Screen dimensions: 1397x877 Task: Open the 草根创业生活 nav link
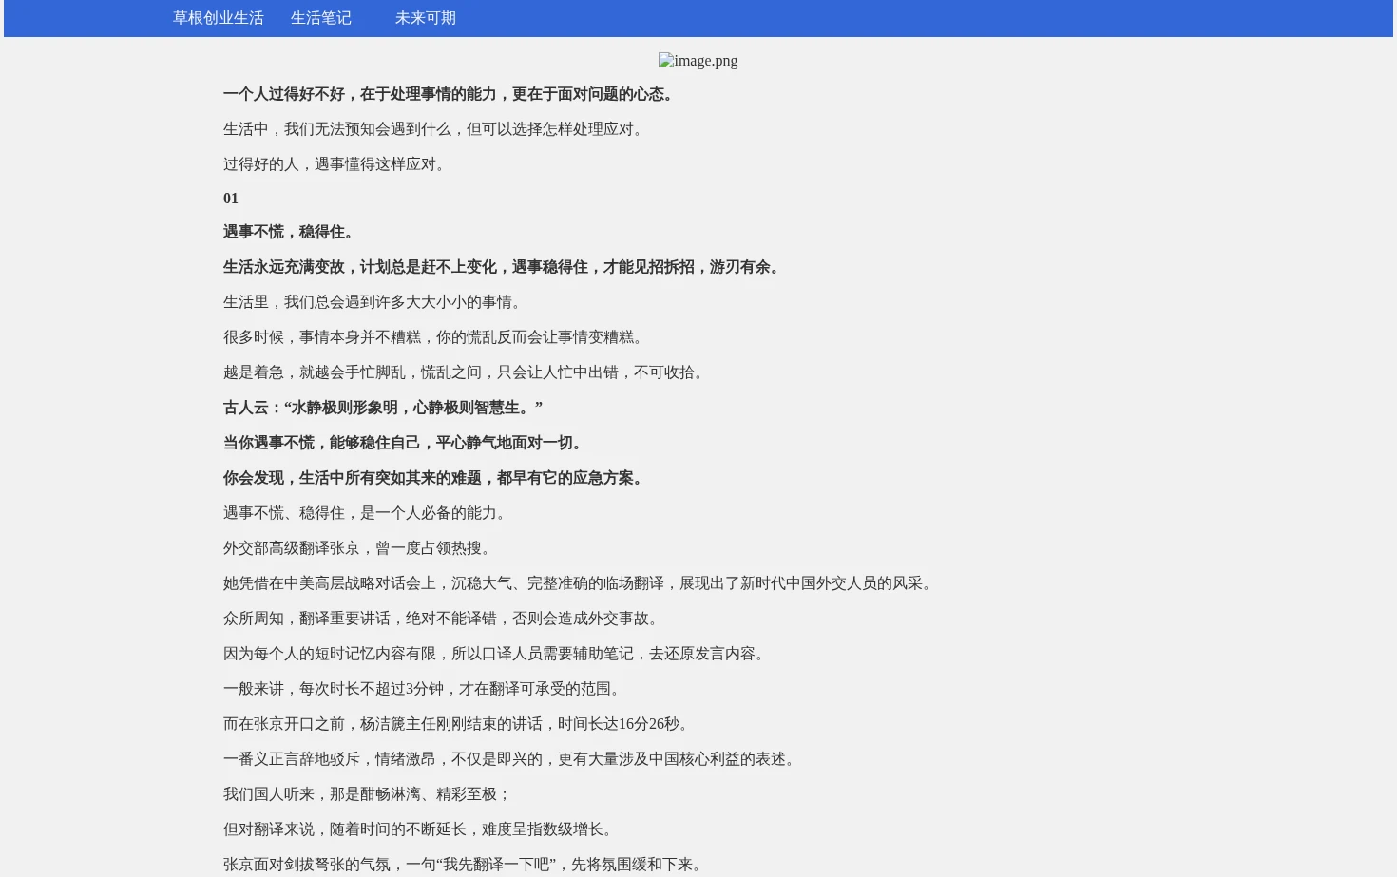(218, 18)
